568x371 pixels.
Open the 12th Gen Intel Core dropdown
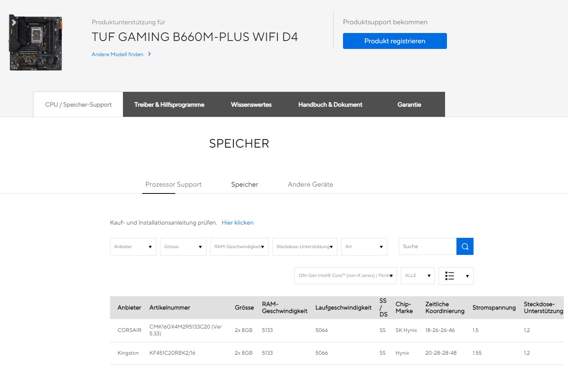pos(346,276)
